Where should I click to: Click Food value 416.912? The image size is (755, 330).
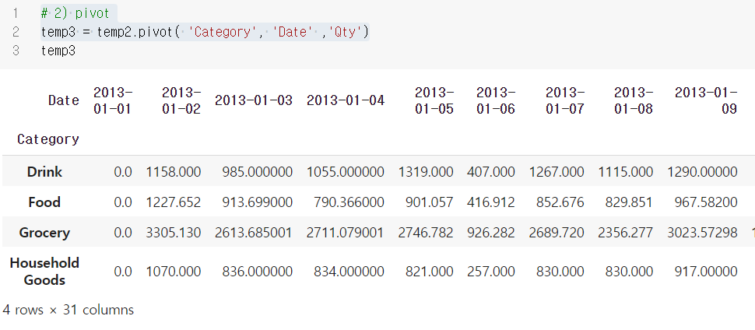490,202
